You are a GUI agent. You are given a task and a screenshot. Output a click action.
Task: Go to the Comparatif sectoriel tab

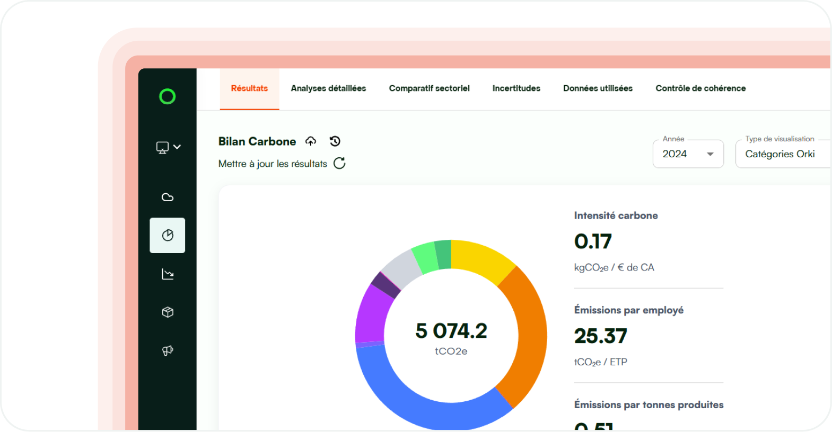click(x=429, y=88)
